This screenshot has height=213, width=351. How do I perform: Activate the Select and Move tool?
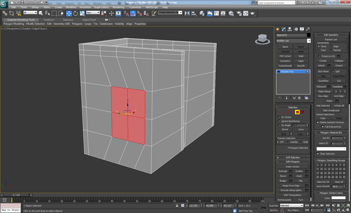coord(69,13)
